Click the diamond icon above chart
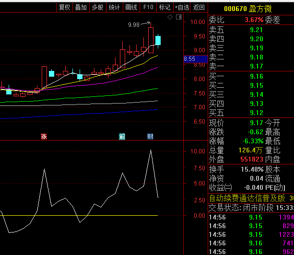This screenshot has width=294, height=255. 170,17
